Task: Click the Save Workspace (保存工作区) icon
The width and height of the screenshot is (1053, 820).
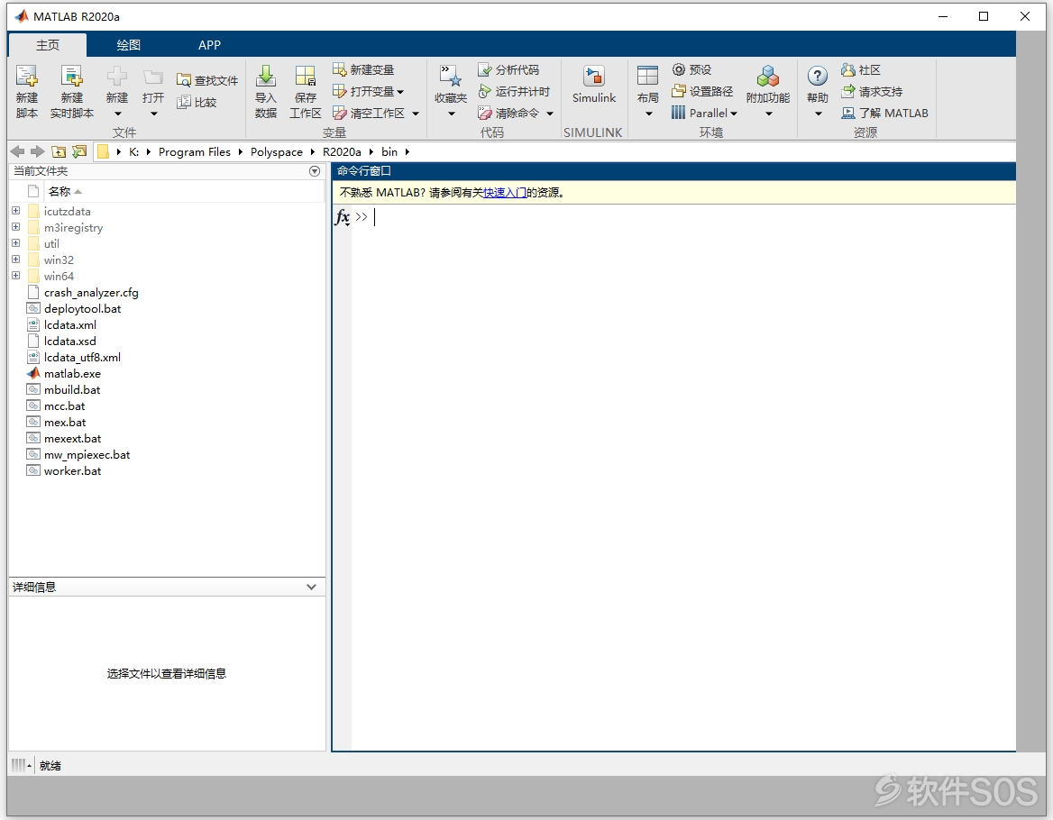Action: pyautogui.click(x=306, y=77)
